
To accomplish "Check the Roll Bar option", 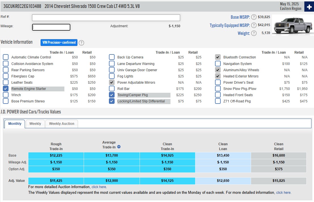I will pyautogui.click(x=112, y=89).
